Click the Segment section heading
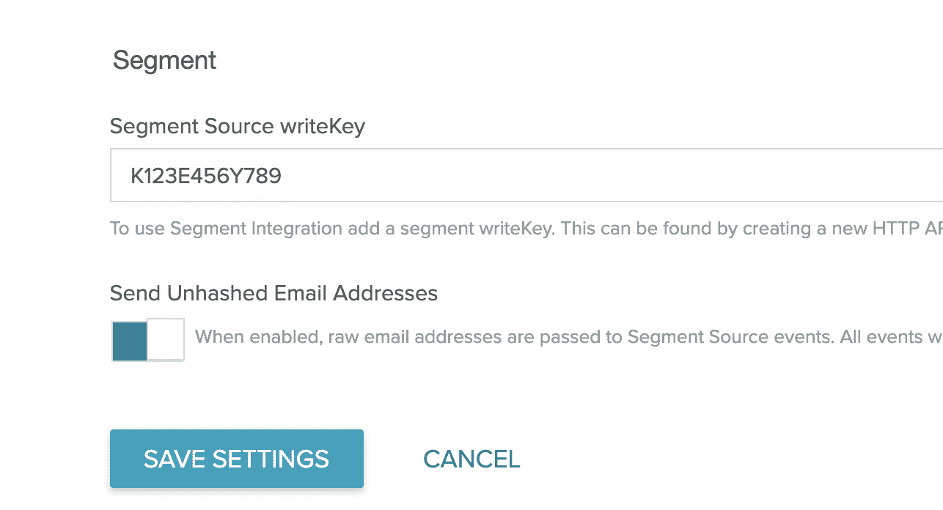The width and height of the screenshot is (943, 510). tap(164, 60)
